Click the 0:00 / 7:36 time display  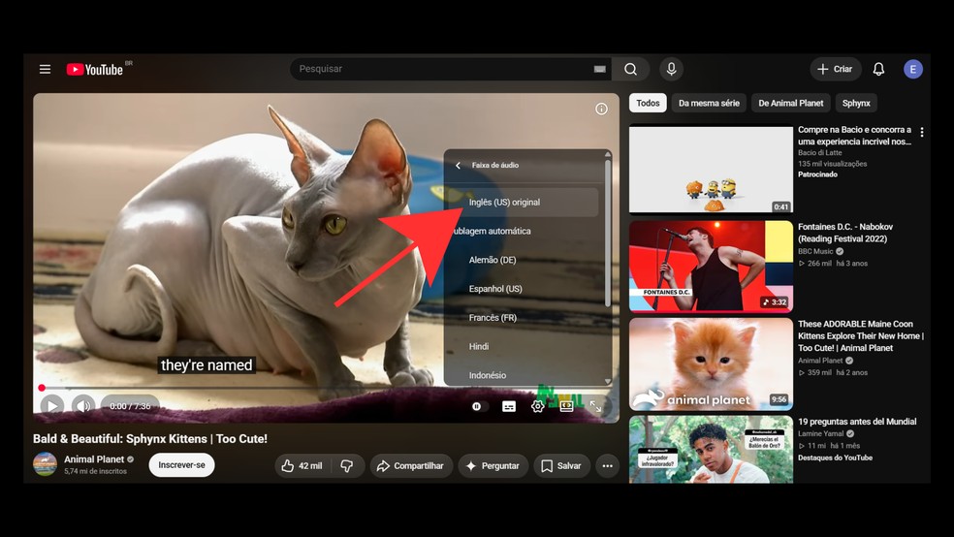130,406
